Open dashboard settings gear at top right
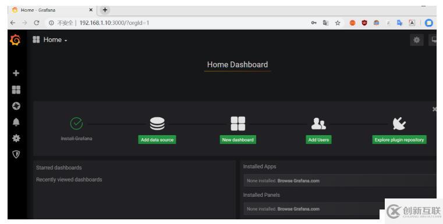Screen dimensions: 443x224 (x=416, y=40)
